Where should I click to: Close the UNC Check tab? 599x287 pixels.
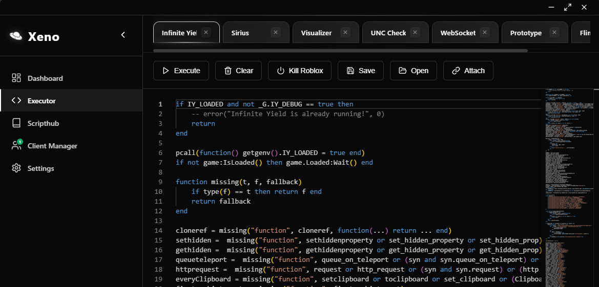[x=415, y=32]
